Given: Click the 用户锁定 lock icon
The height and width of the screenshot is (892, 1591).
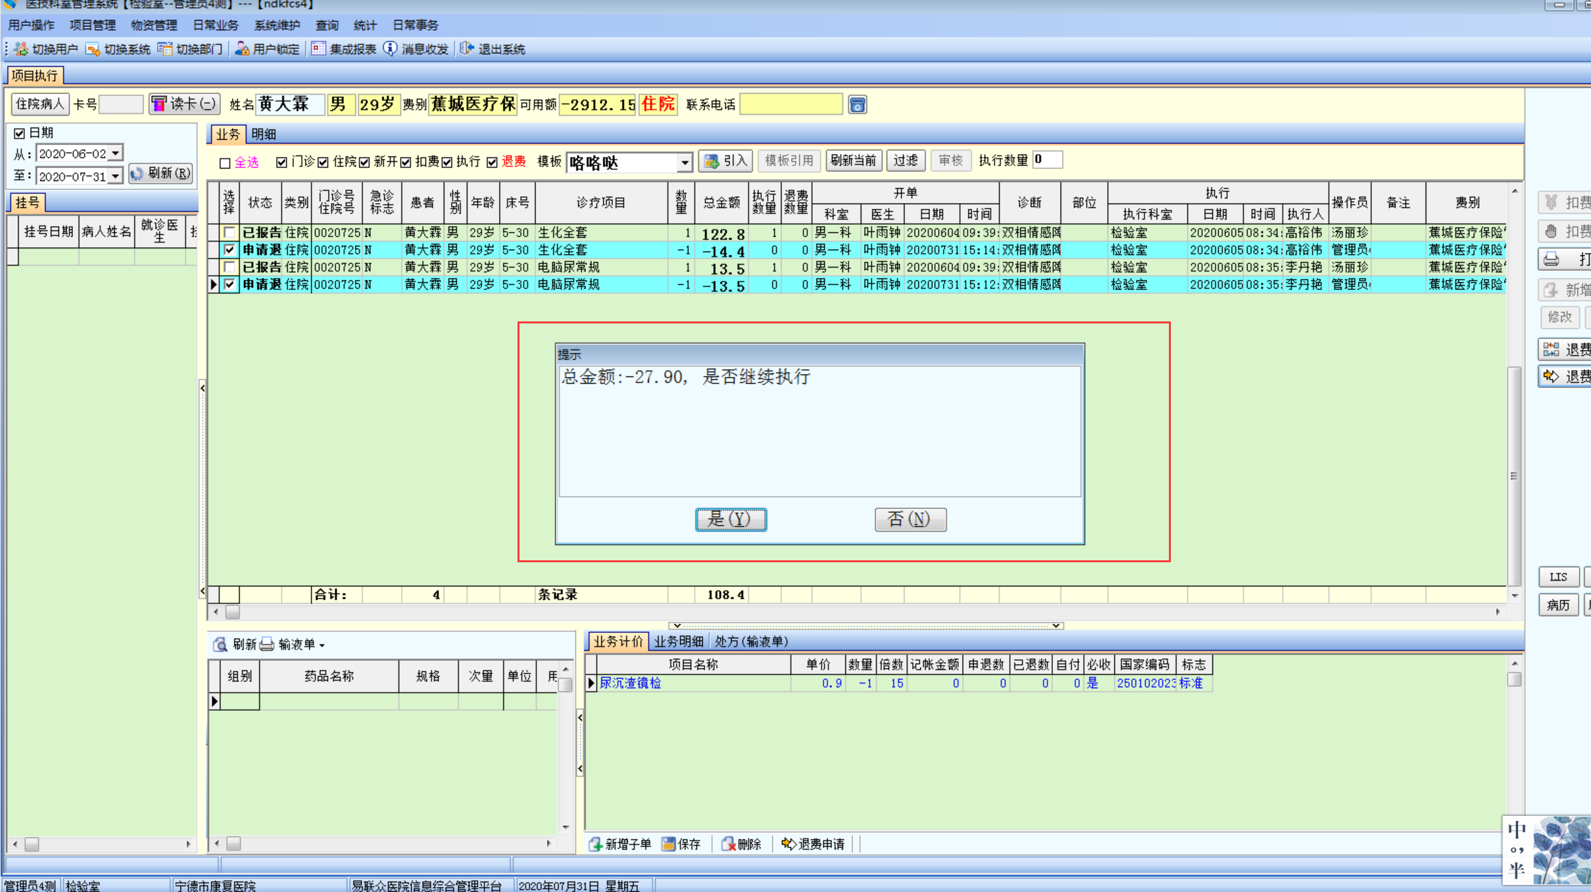Looking at the screenshot, I should point(242,49).
